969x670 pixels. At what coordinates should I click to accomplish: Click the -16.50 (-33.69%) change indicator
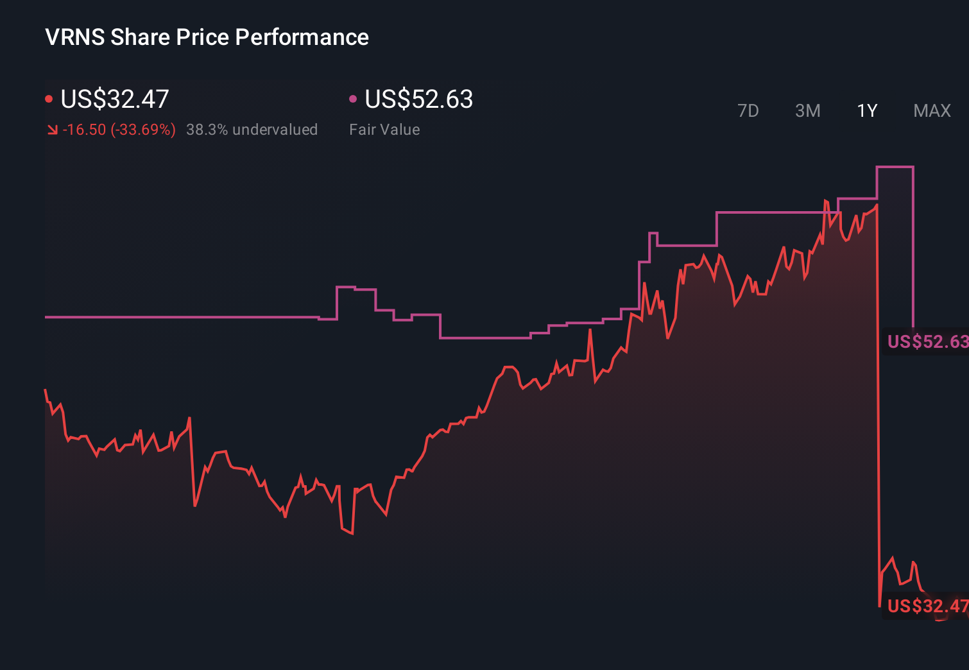(121, 129)
